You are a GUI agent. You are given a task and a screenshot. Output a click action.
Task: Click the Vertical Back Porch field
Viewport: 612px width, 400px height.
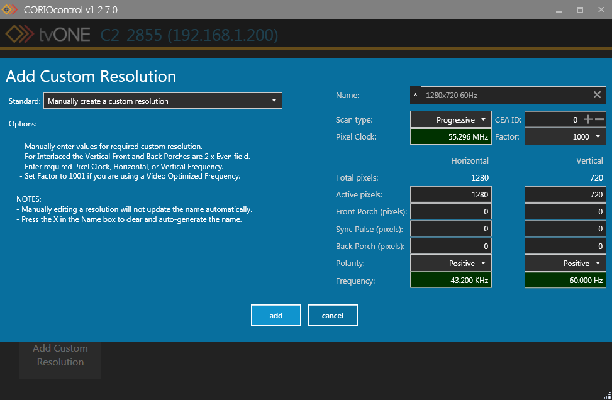click(565, 246)
